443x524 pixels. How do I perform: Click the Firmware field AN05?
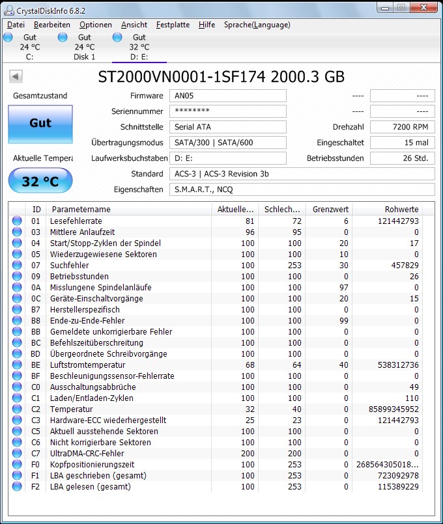click(x=227, y=96)
